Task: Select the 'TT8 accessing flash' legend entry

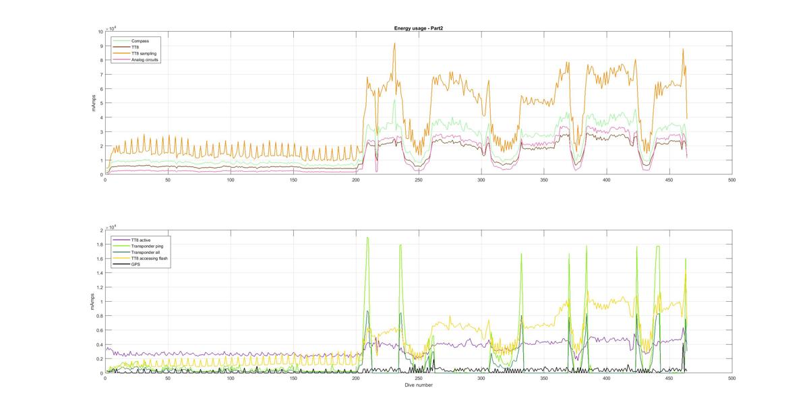Action: pyautogui.click(x=149, y=258)
